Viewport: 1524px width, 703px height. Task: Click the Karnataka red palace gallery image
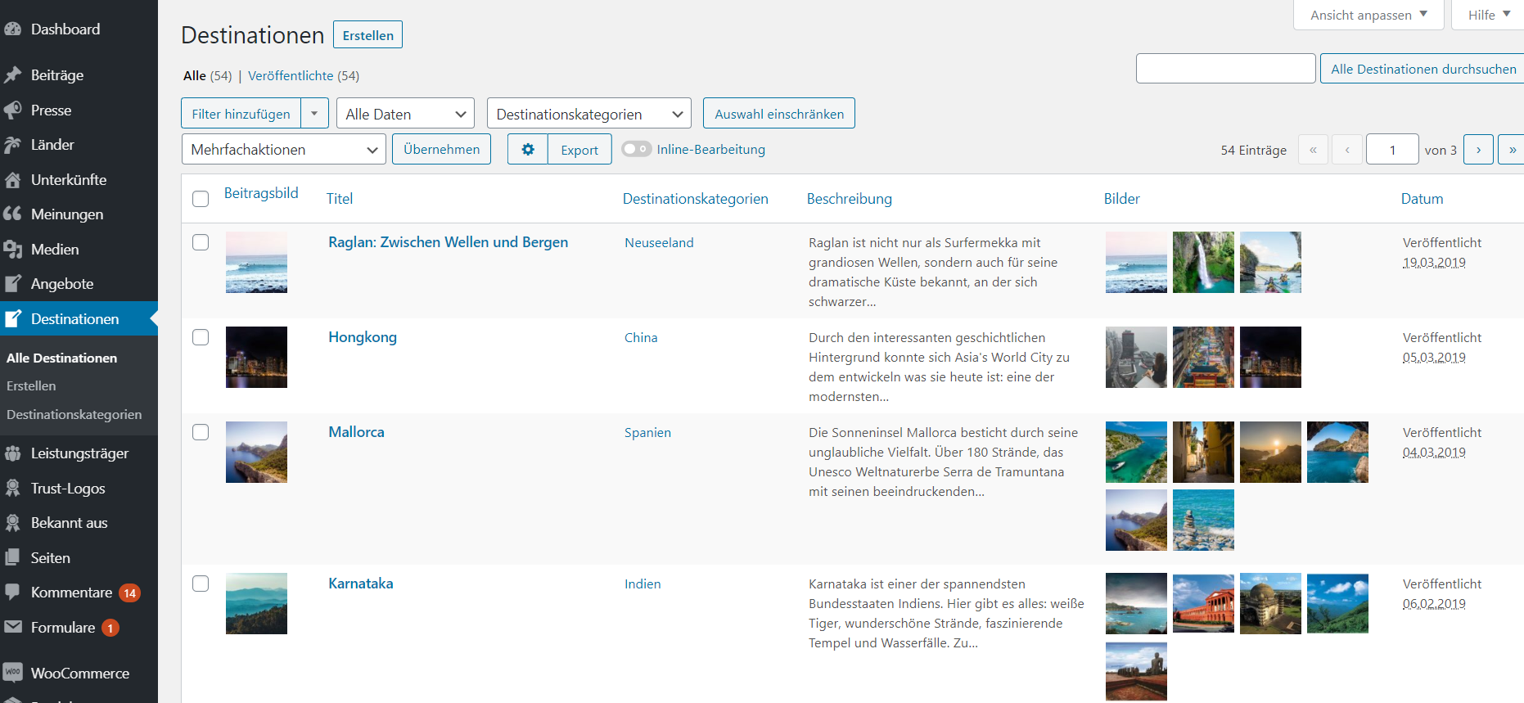(x=1203, y=603)
